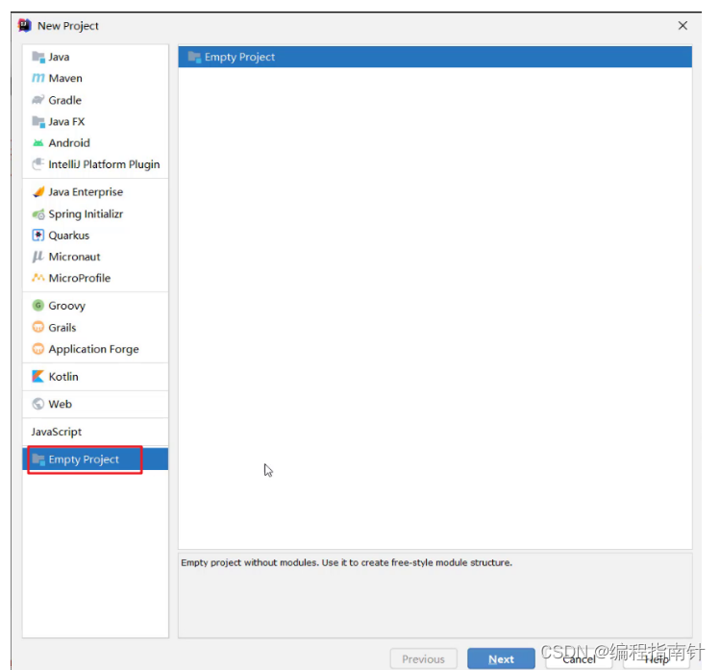Open Help for New Project
Viewport: 720px width, 670px height.
coord(657,659)
